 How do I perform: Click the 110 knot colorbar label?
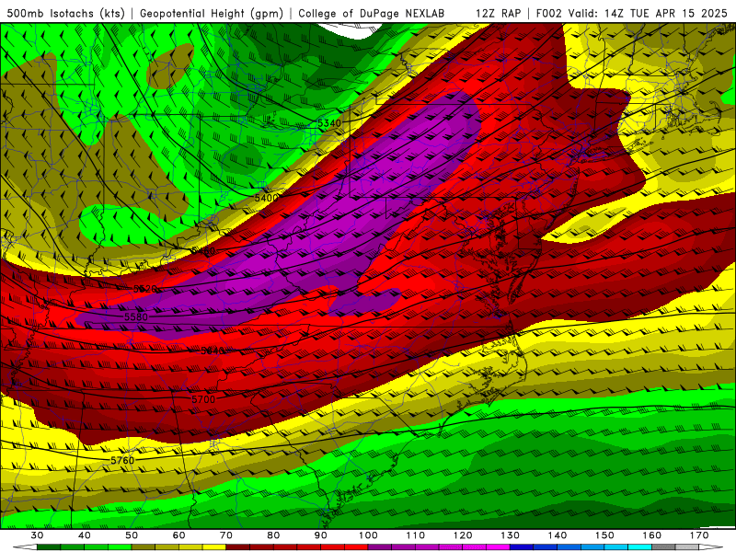point(416,535)
